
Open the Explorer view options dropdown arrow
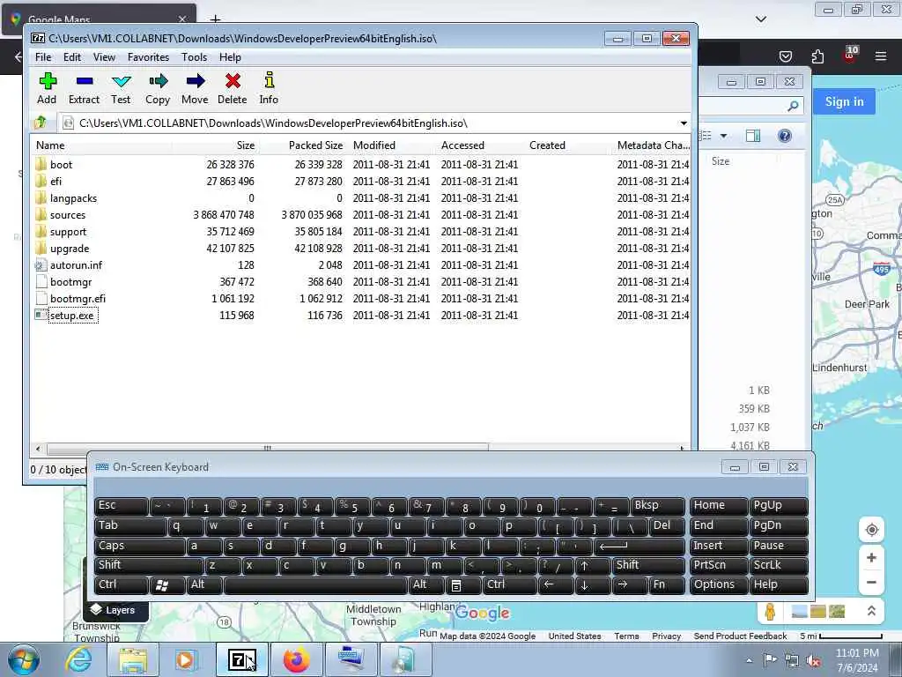tap(723, 136)
